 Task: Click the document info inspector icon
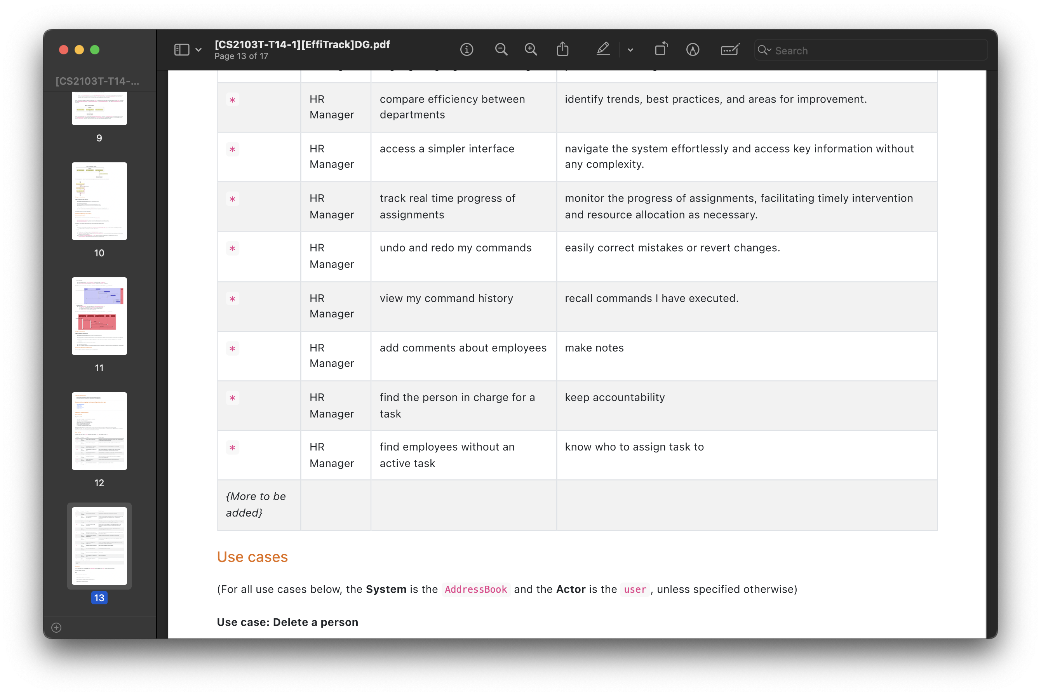click(467, 49)
